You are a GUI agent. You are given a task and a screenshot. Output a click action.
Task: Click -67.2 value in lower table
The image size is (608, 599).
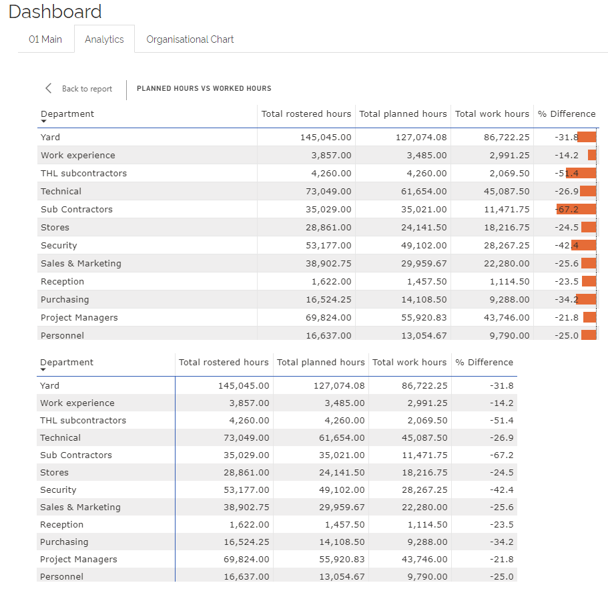(x=501, y=455)
